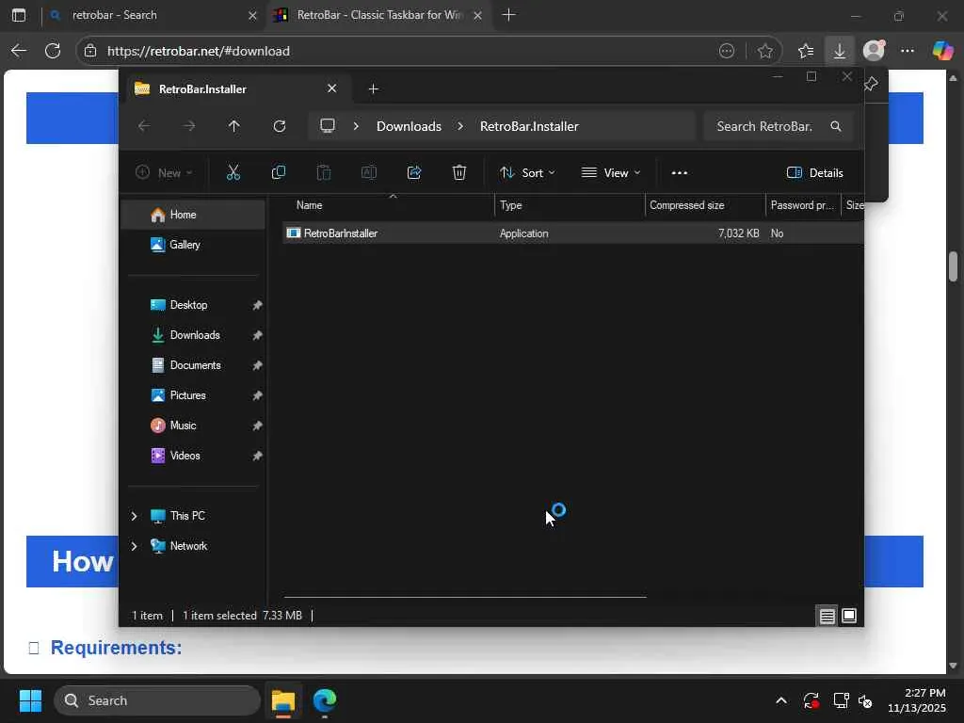Click the search magnifier in Explorer

[x=836, y=126]
